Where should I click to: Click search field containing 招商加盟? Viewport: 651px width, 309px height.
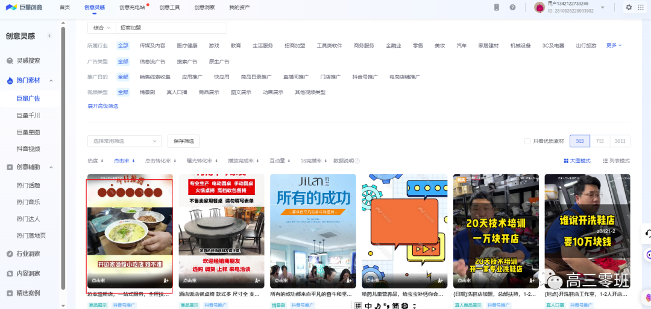click(171, 28)
